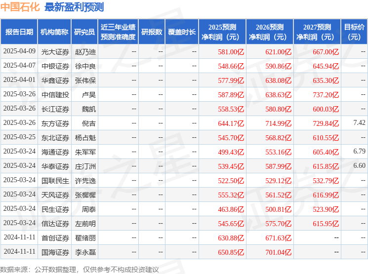Click the 光大证券 institution cell
Viewport: 368px width, 274px height.
pos(55,52)
